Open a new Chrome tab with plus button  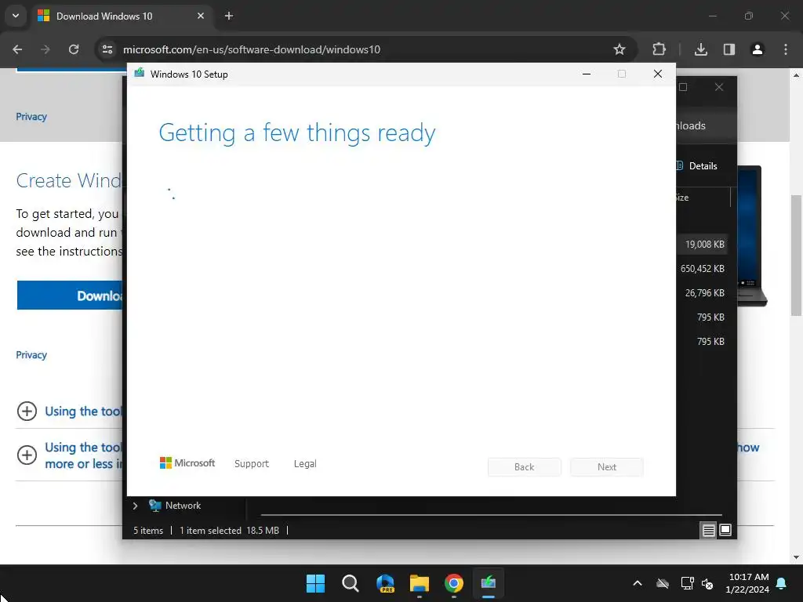tap(229, 16)
